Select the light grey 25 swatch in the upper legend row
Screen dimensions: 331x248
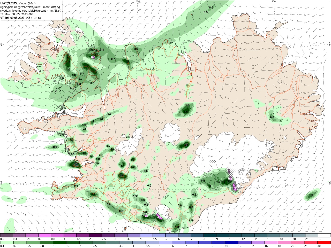pos(312,235)
